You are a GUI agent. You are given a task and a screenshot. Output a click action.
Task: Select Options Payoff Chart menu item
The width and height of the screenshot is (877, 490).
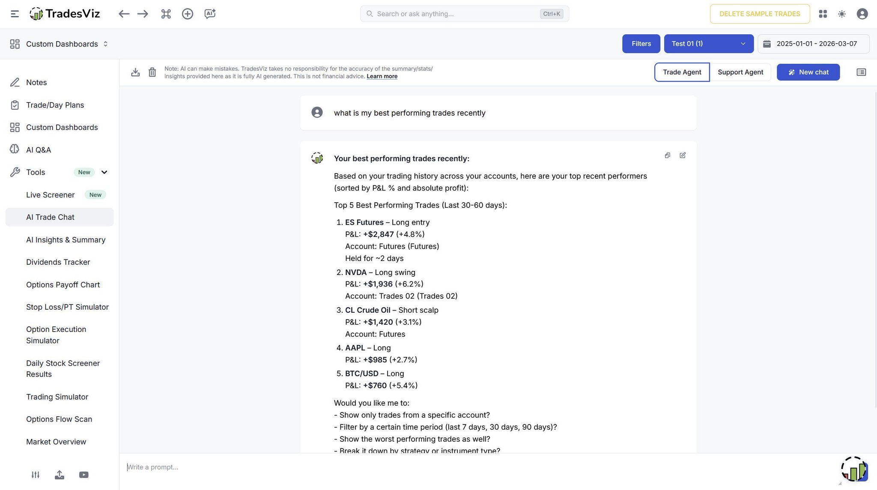(63, 285)
